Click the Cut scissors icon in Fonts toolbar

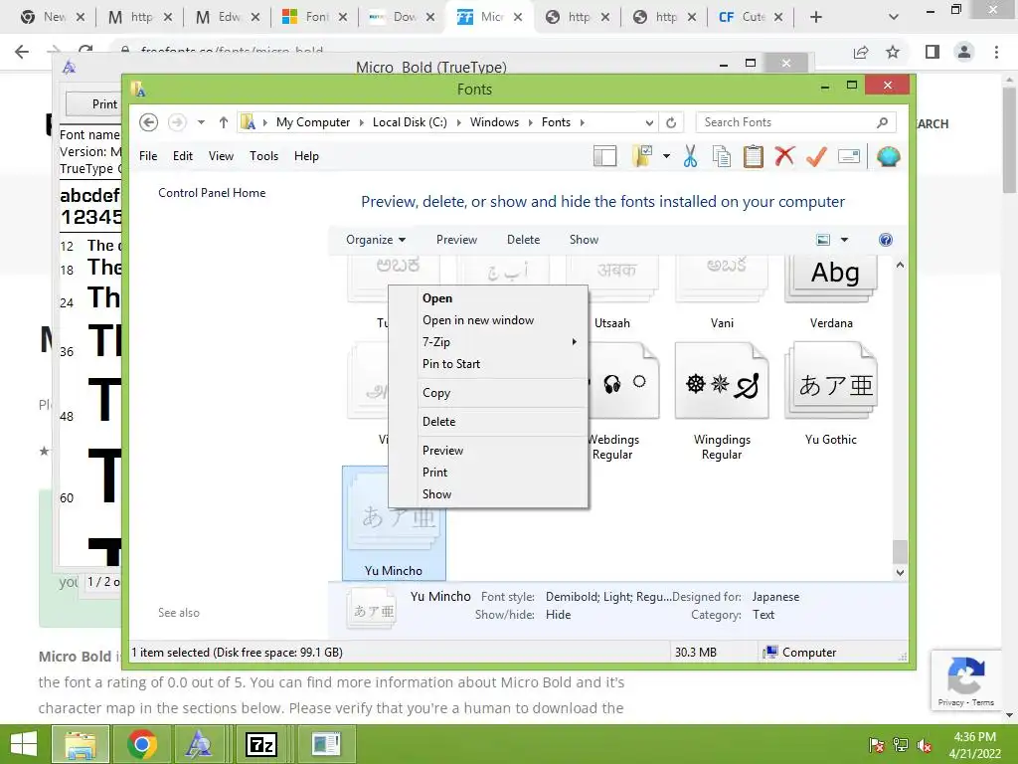click(690, 156)
